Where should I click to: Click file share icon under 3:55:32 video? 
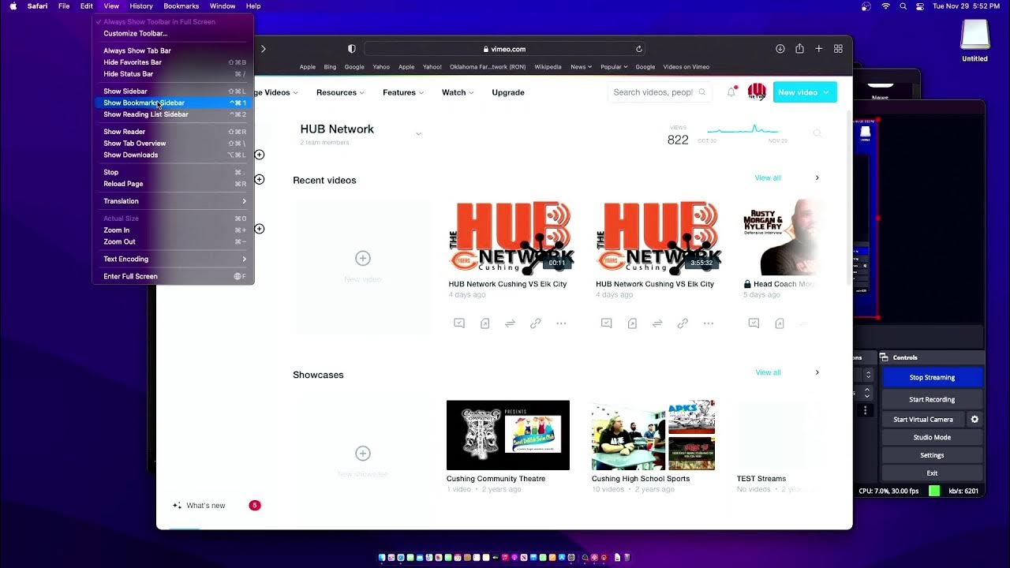[x=632, y=323]
